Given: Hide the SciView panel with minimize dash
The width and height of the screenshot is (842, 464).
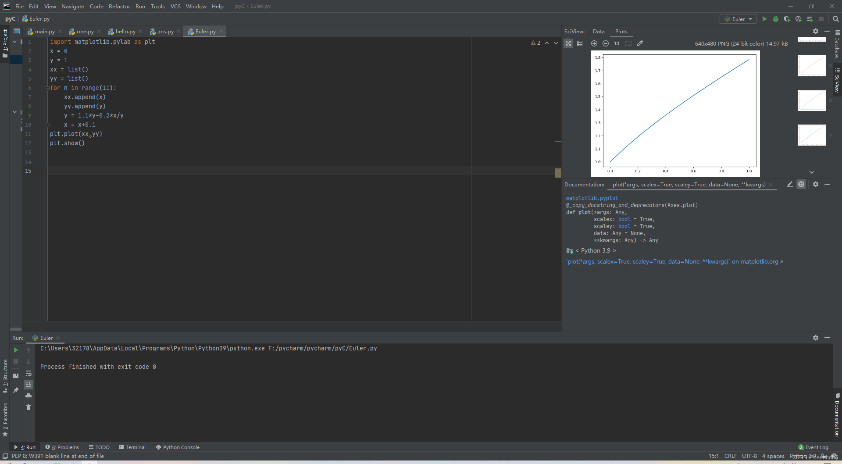Looking at the screenshot, I should click(x=827, y=31).
